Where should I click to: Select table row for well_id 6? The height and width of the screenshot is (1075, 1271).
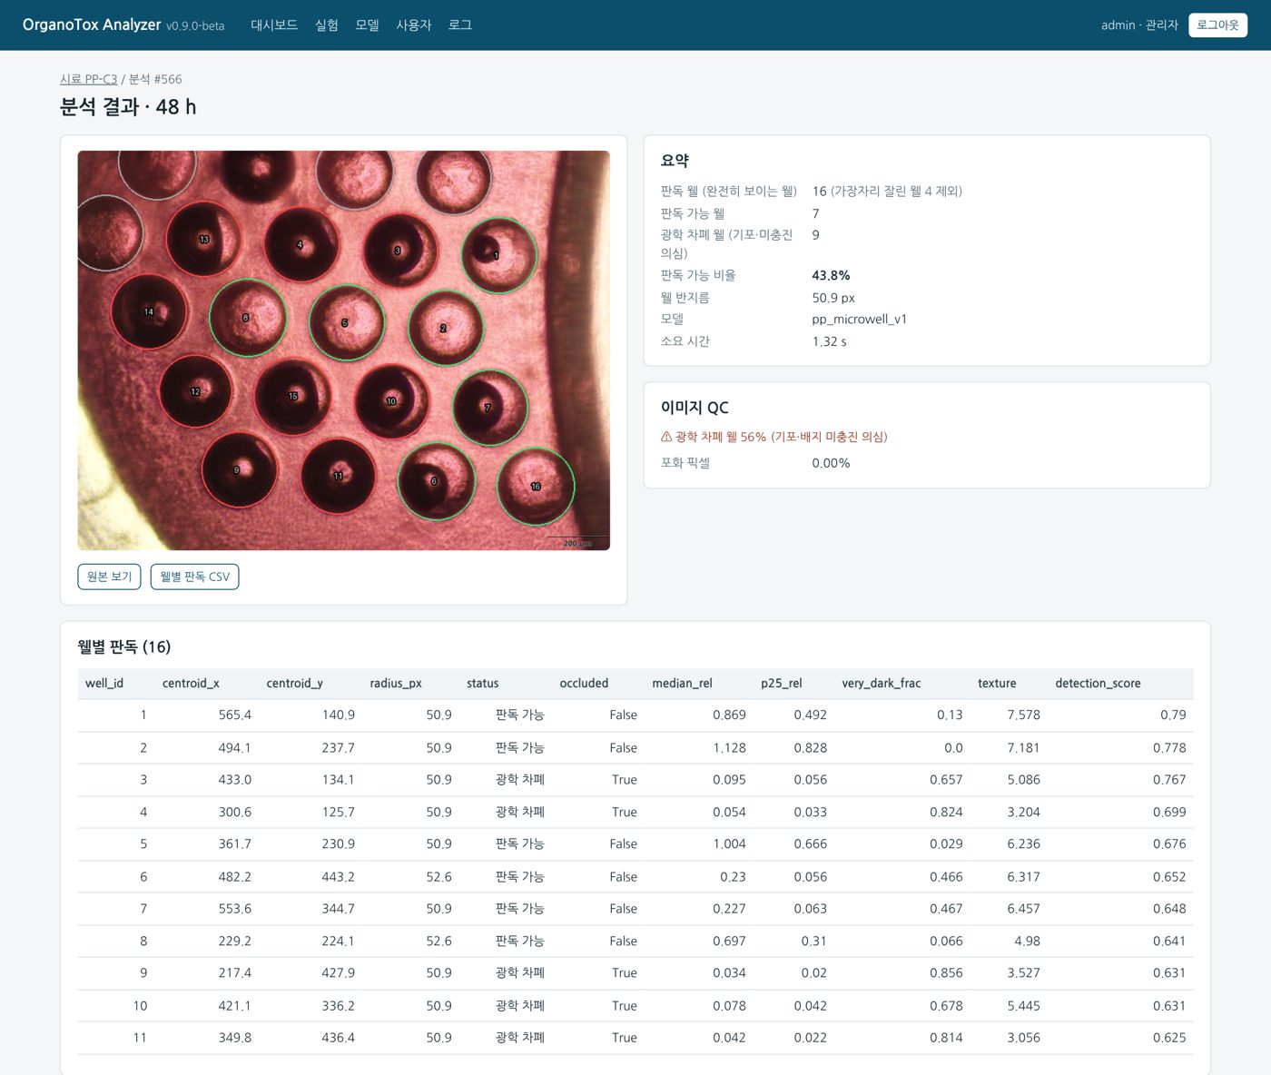coord(635,877)
